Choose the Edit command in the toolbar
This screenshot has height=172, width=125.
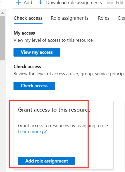(x=120, y=3)
